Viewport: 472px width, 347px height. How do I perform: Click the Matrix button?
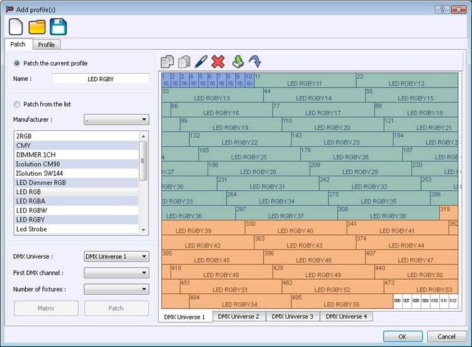[46, 308]
